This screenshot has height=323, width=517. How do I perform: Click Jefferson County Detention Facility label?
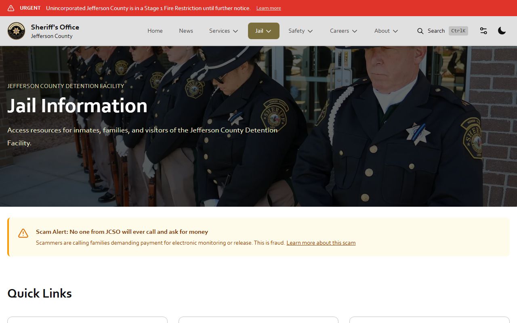[66, 86]
